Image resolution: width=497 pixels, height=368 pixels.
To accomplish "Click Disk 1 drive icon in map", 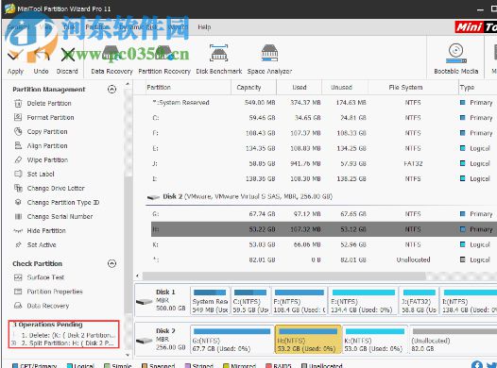I will (145, 301).
